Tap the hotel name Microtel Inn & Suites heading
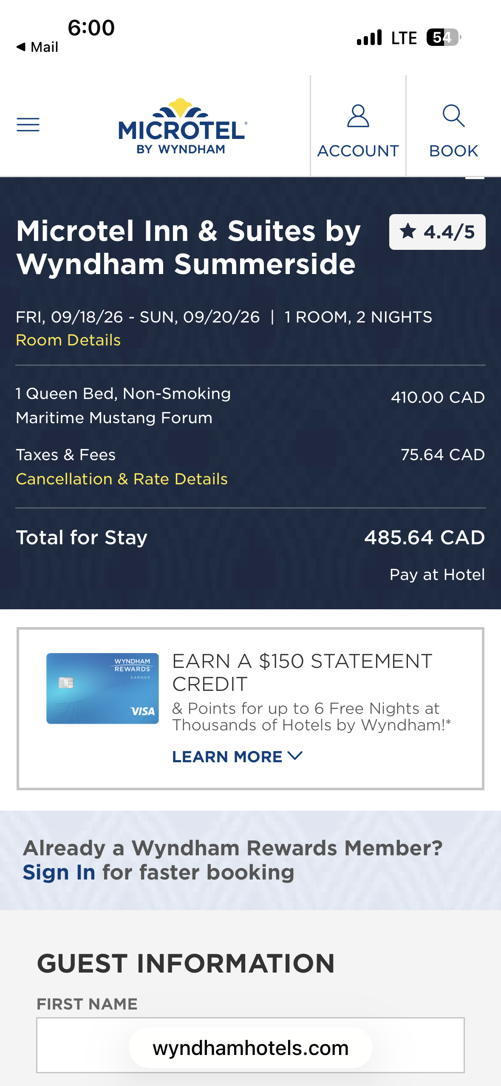Image resolution: width=501 pixels, height=1086 pixels. point(188,247)
